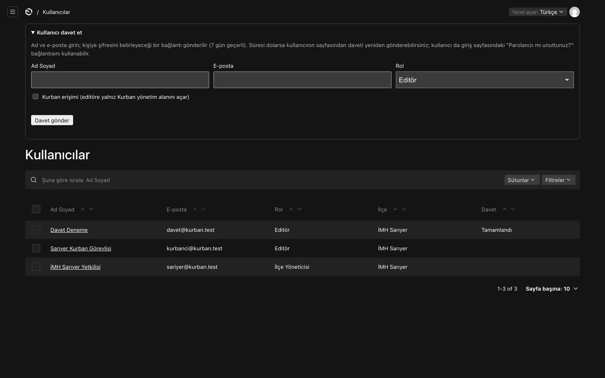This screenshot has height=378, width=605.
Task: Open the Rol dropdown showing Editör
Action: tap(484, 80)
